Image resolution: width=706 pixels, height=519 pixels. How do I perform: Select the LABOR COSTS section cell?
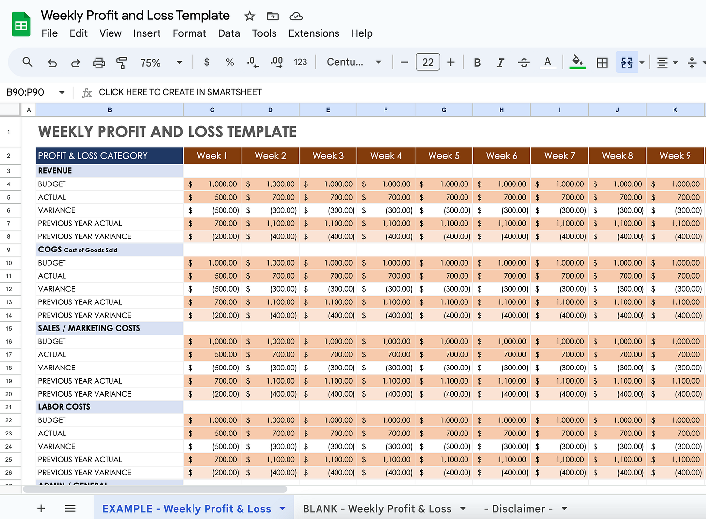point(110,407)
